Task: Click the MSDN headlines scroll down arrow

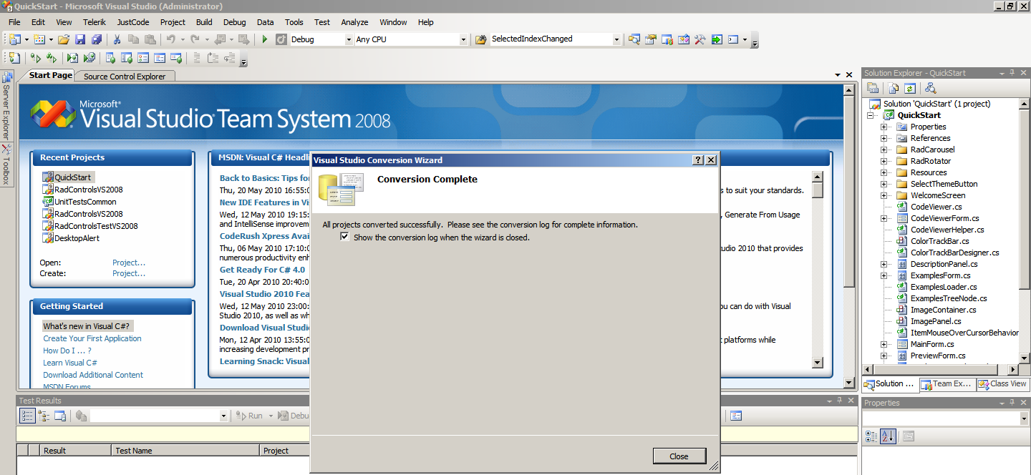Action: (818, 363)
